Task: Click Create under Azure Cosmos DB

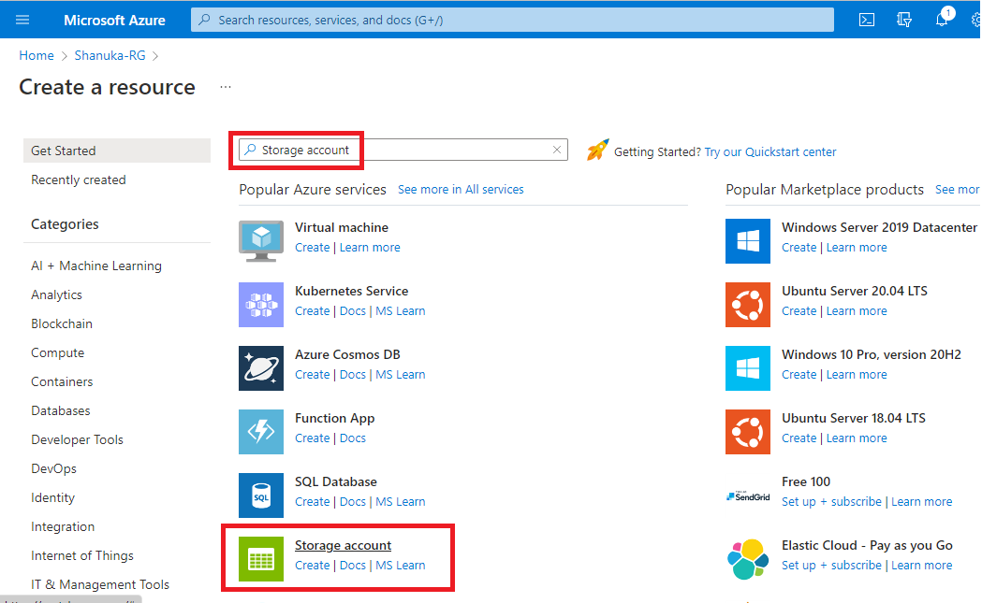Action: click(x=313, y=375)
